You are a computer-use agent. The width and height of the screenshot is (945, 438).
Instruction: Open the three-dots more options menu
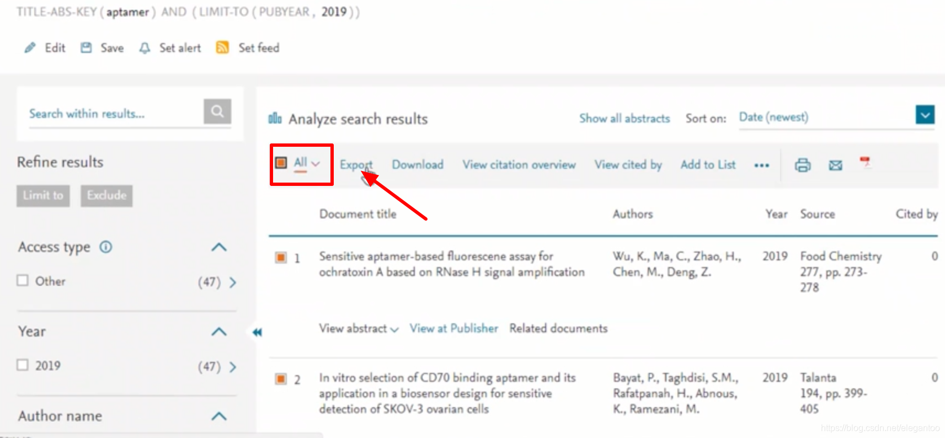tap(761, 165)
